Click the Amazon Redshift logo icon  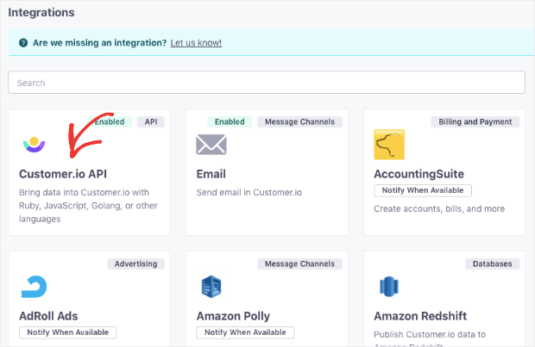389,287
